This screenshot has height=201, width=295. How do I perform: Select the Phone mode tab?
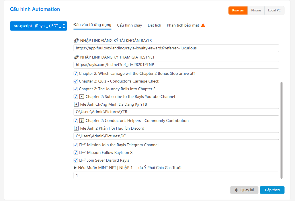256,10
